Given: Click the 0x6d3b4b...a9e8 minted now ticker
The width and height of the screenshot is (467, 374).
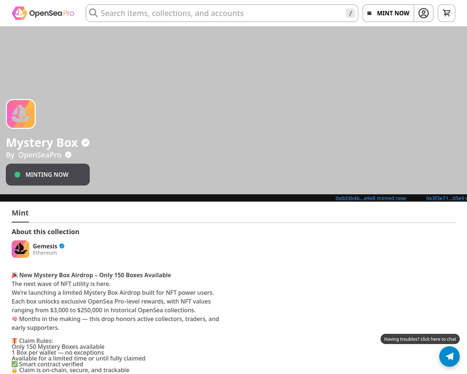Looking at the screenshot, I should coord(371,198).
